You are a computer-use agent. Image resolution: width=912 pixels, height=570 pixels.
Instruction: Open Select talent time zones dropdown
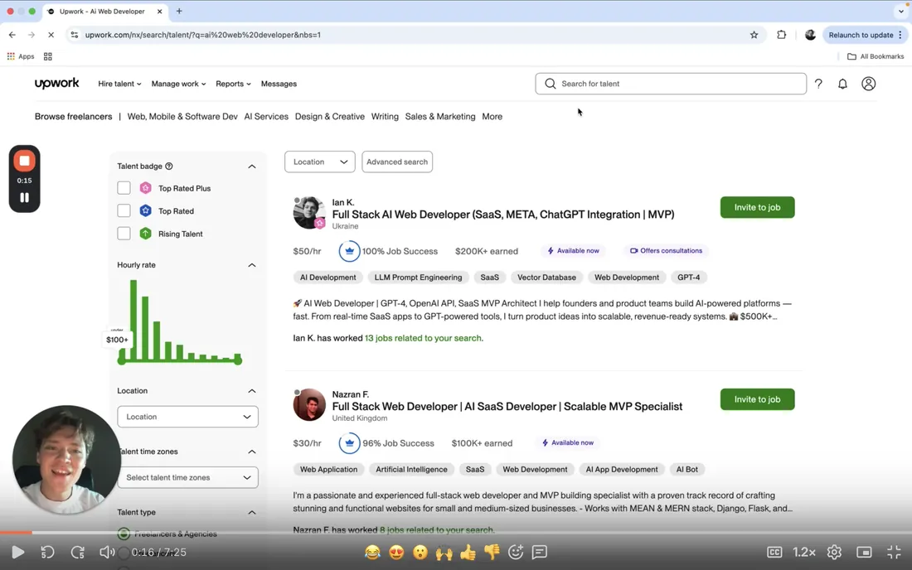click(188, 477)
